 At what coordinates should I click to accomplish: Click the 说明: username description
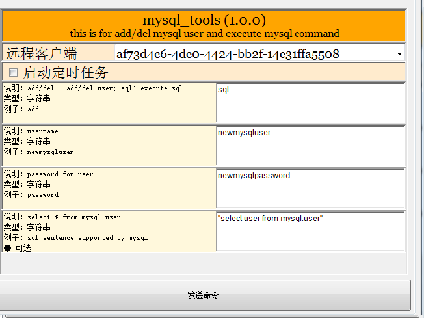coord(31,131)
